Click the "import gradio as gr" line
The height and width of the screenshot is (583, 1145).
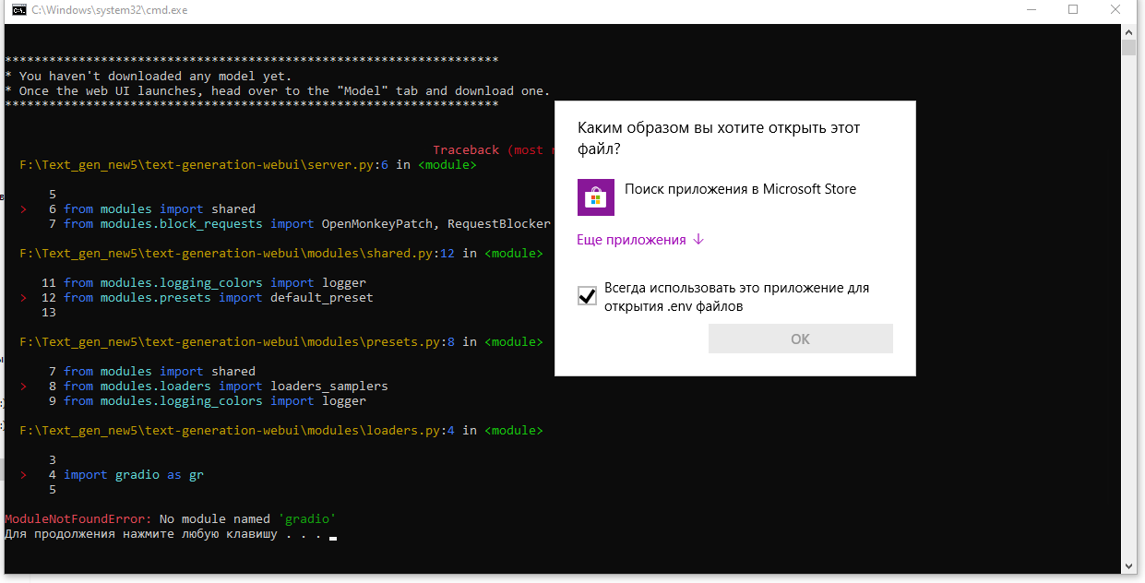[133, 475]
